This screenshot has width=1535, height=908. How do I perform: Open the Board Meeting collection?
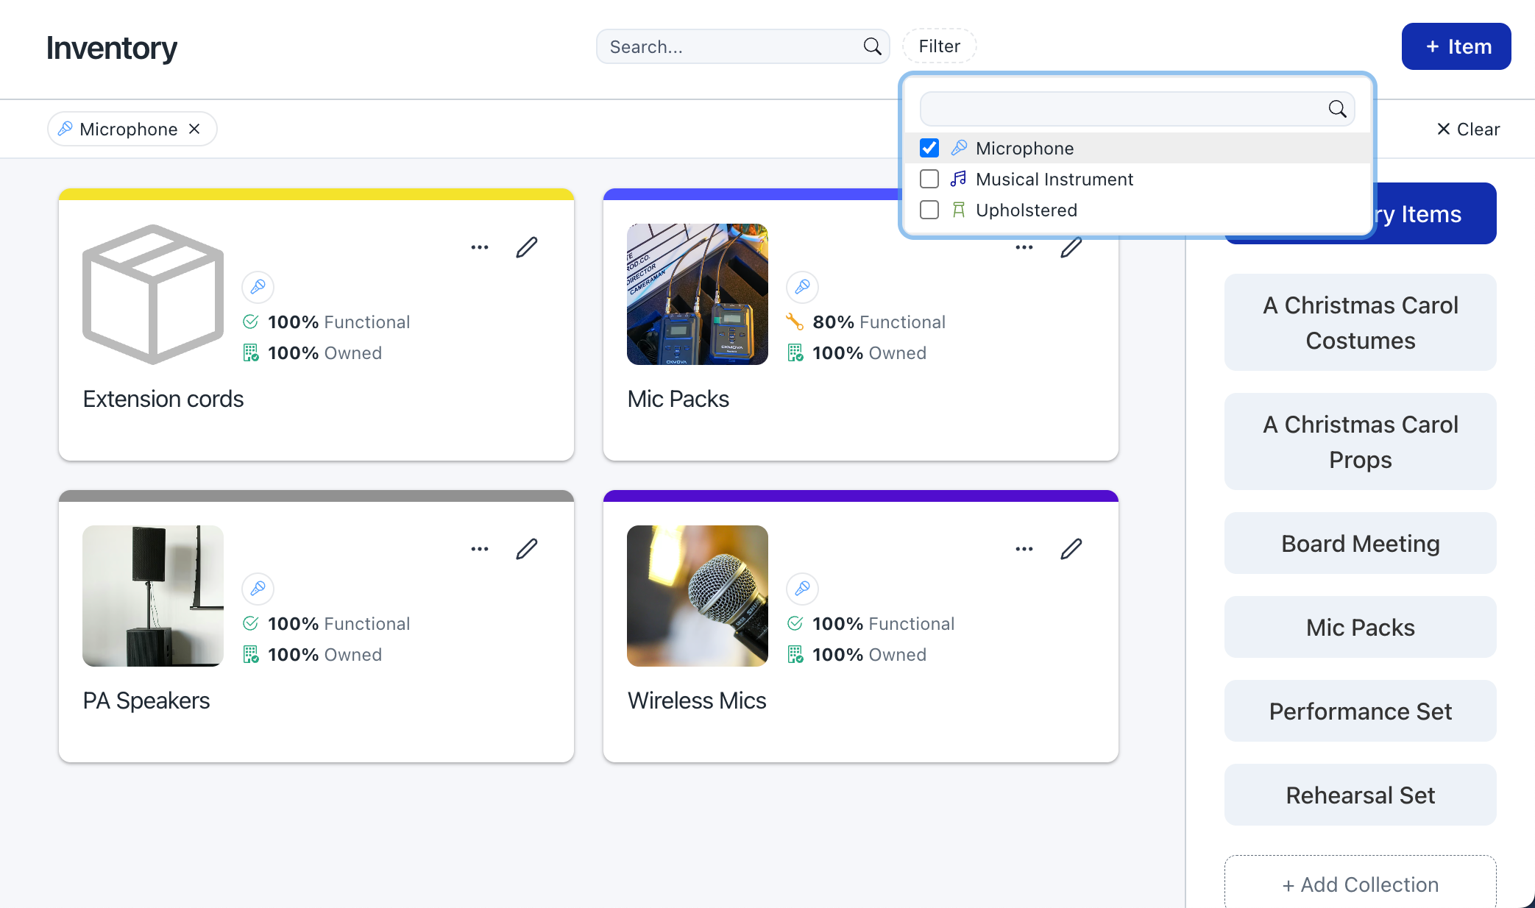coord(1360,543)
